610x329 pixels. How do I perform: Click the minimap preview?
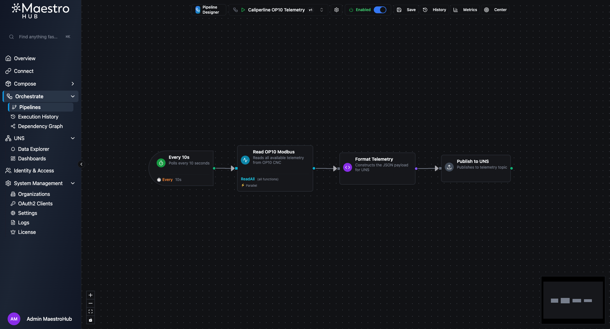pyautogui.click(x=573, y=300)
